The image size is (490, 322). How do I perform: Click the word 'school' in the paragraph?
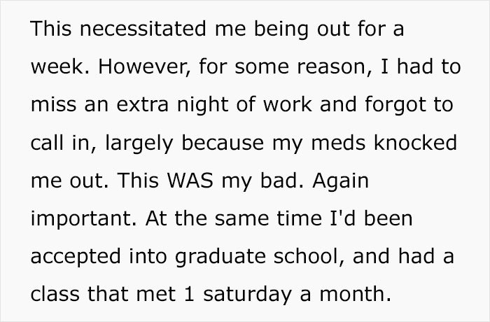tap(311, 255)
